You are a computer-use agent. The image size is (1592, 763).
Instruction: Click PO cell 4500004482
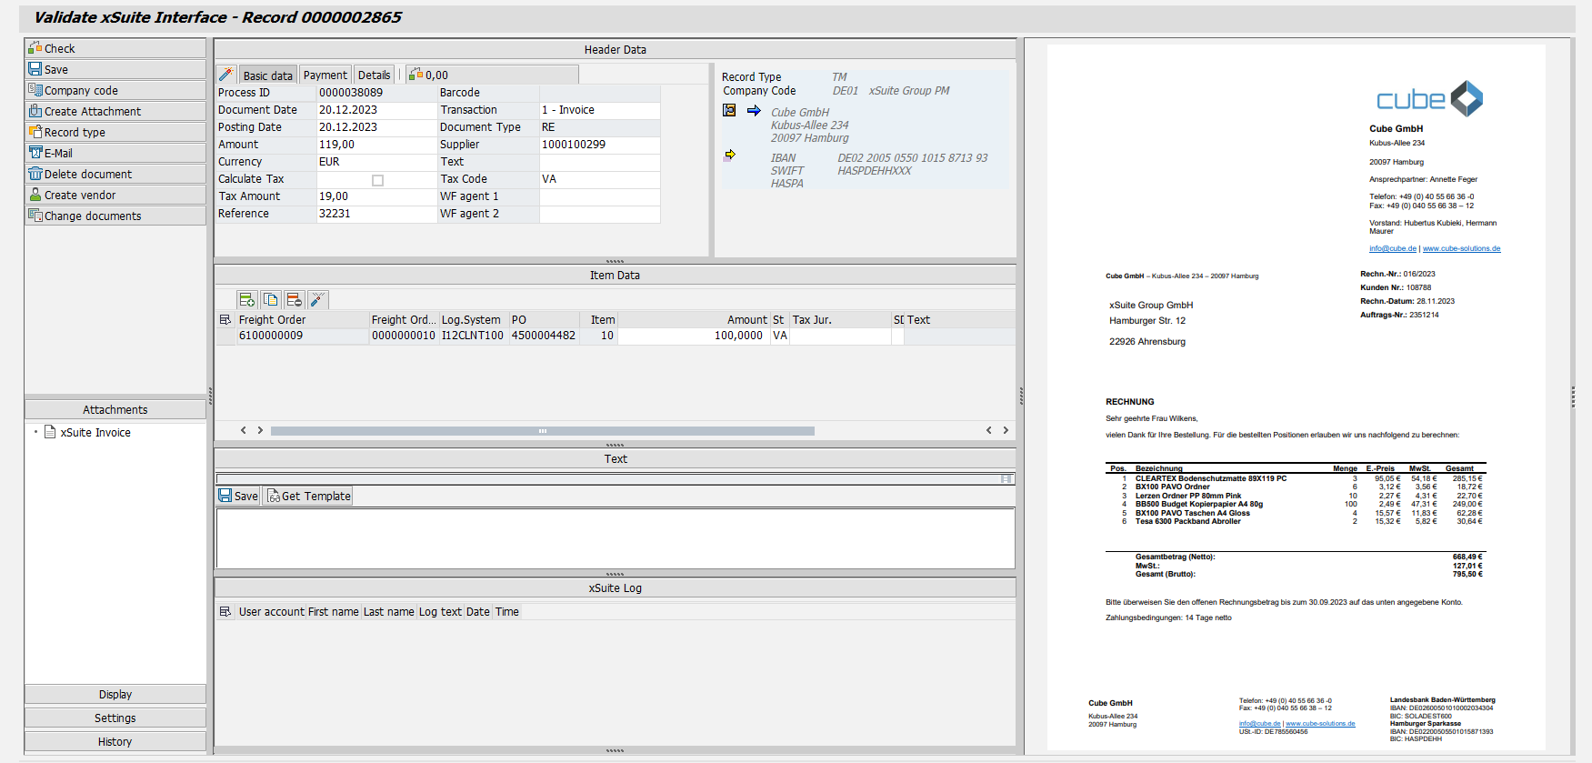pyautogui.click(x=545, y=336)
